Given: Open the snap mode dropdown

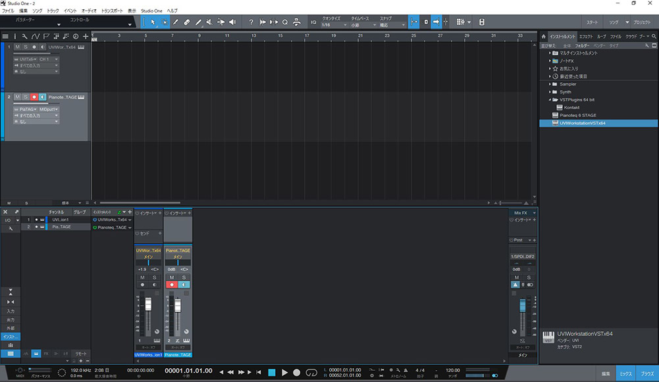Looking at the screenshot, I should pos(392,25).
